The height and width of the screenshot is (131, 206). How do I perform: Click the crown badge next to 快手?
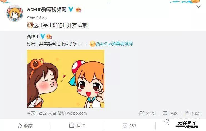point(49,36)
